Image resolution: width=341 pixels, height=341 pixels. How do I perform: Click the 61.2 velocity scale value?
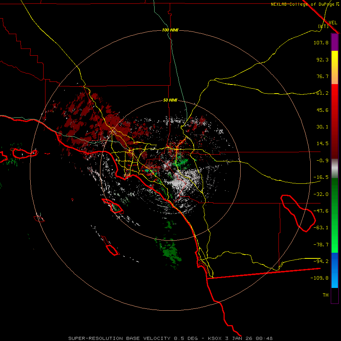[322, 93]
